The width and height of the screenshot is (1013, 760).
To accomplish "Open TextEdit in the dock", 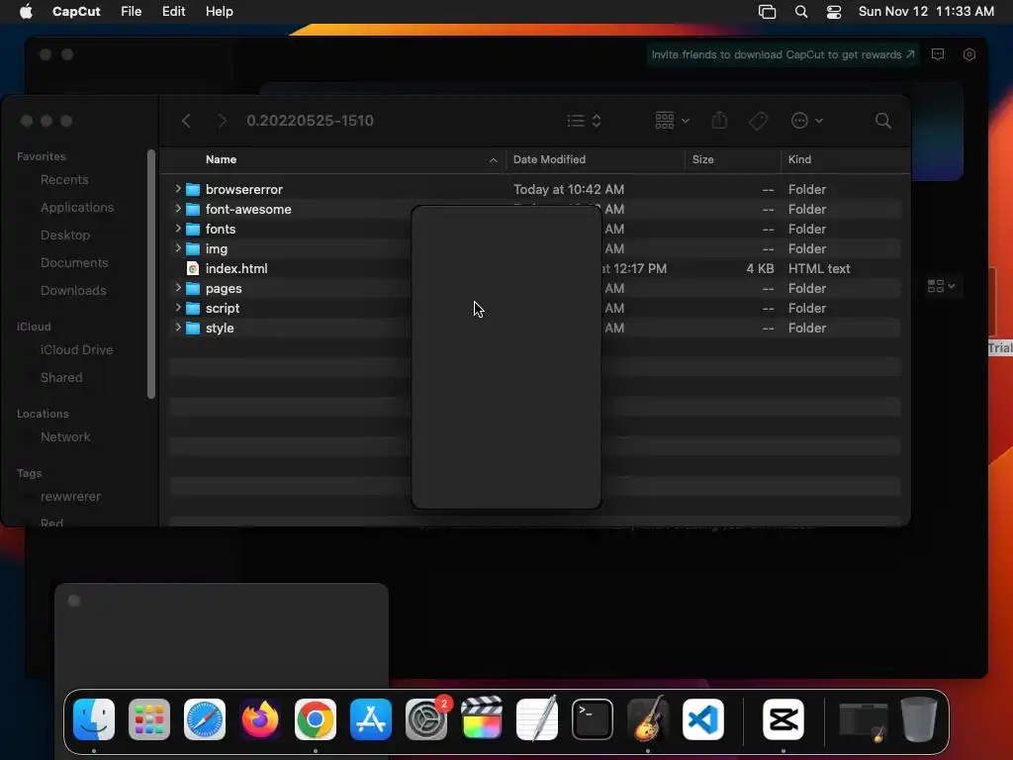I will pos(537,718).
